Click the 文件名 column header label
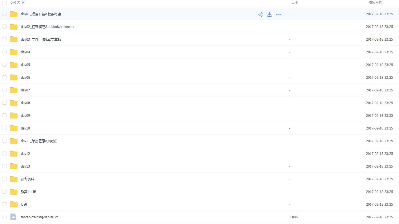Screen dimensions: 399x224 click(15, 3)
